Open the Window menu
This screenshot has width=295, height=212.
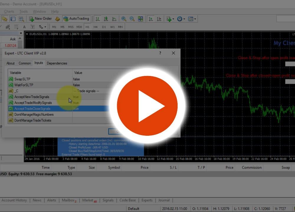point(40,11)
